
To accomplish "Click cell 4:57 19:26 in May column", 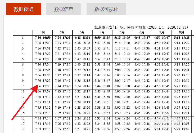I will pos(122,129).
